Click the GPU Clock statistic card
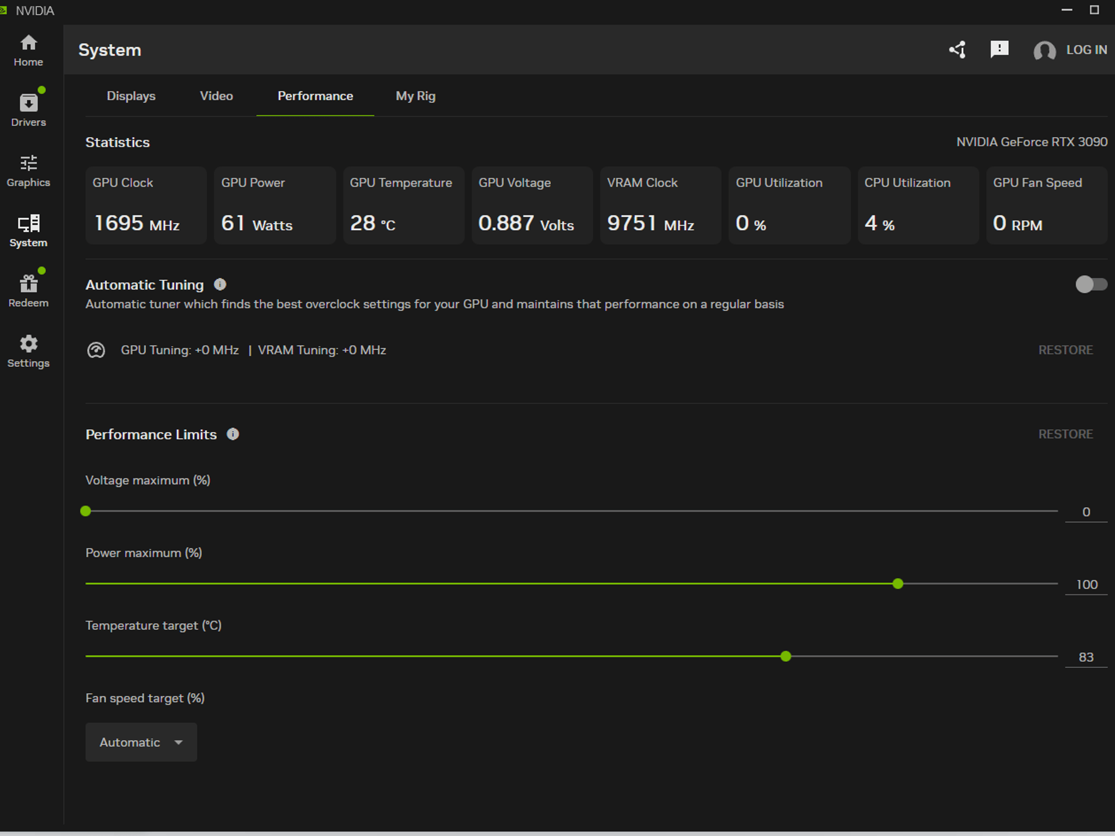Viewport: 1115px width, 836px height. [146, 205]
